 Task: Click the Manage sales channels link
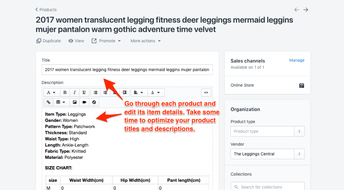click(x=297, y=60)
